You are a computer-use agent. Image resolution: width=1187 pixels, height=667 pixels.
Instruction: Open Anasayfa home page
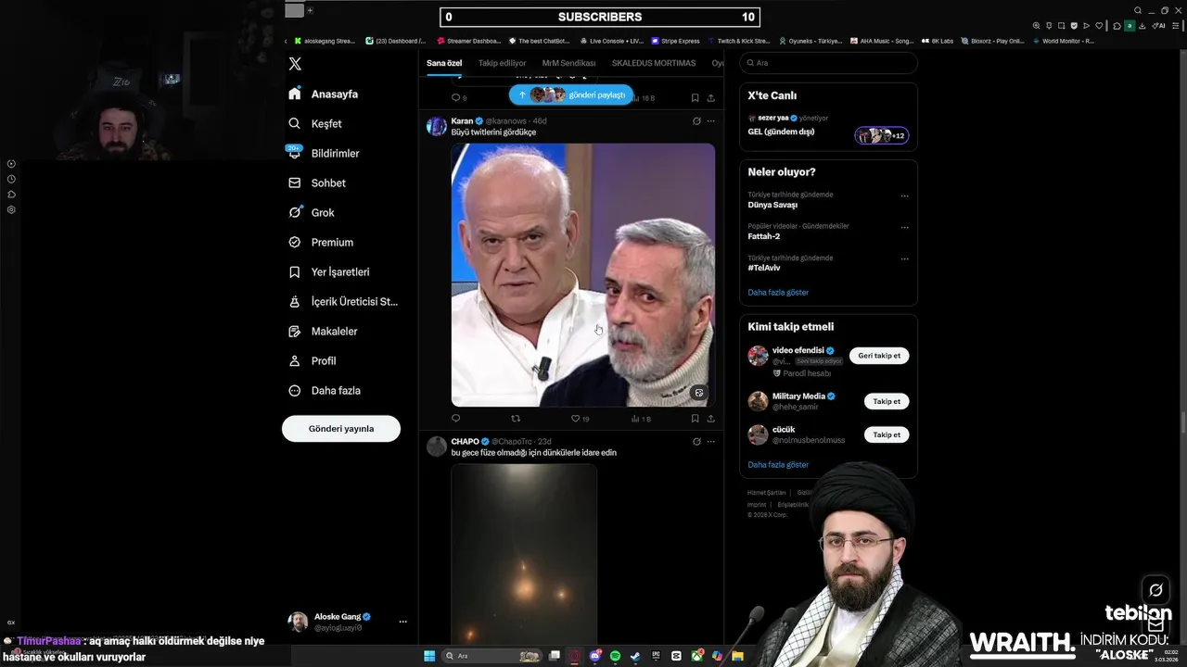click(x=323, y=94)
